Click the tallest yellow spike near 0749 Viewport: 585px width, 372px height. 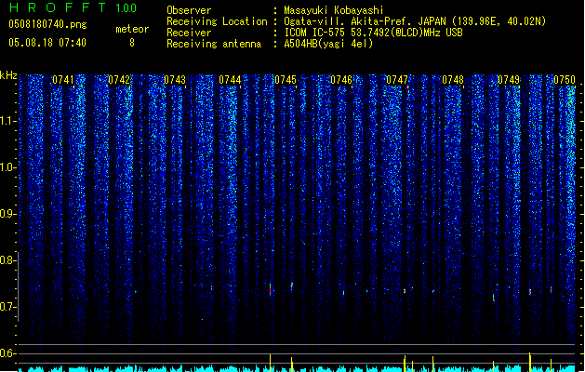(x=530, y=362)
